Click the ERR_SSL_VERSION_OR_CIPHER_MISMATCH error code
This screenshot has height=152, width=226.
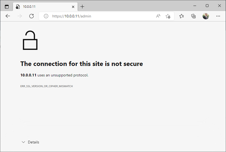coord(47,86)
